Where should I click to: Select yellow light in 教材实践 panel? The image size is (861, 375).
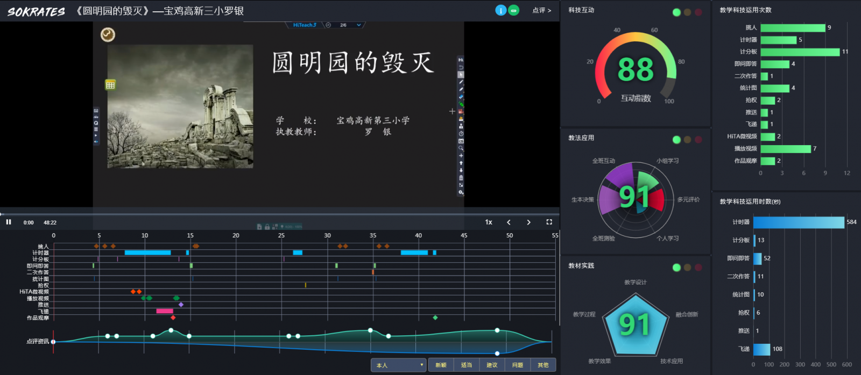point(687,268)
